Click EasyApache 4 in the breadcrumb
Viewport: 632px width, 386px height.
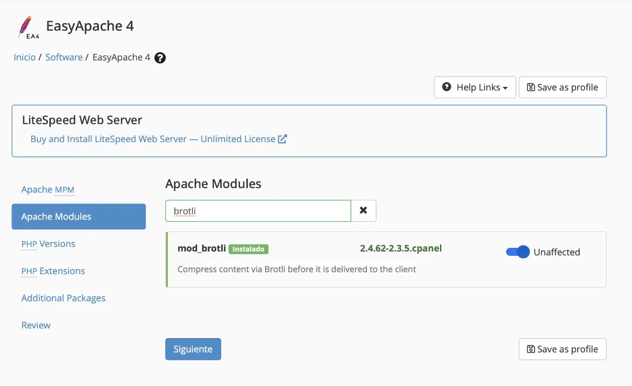(x=121, y=57)
